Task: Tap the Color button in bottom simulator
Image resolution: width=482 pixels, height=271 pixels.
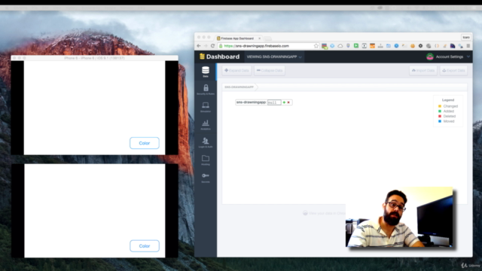Action: click(145, 246)
